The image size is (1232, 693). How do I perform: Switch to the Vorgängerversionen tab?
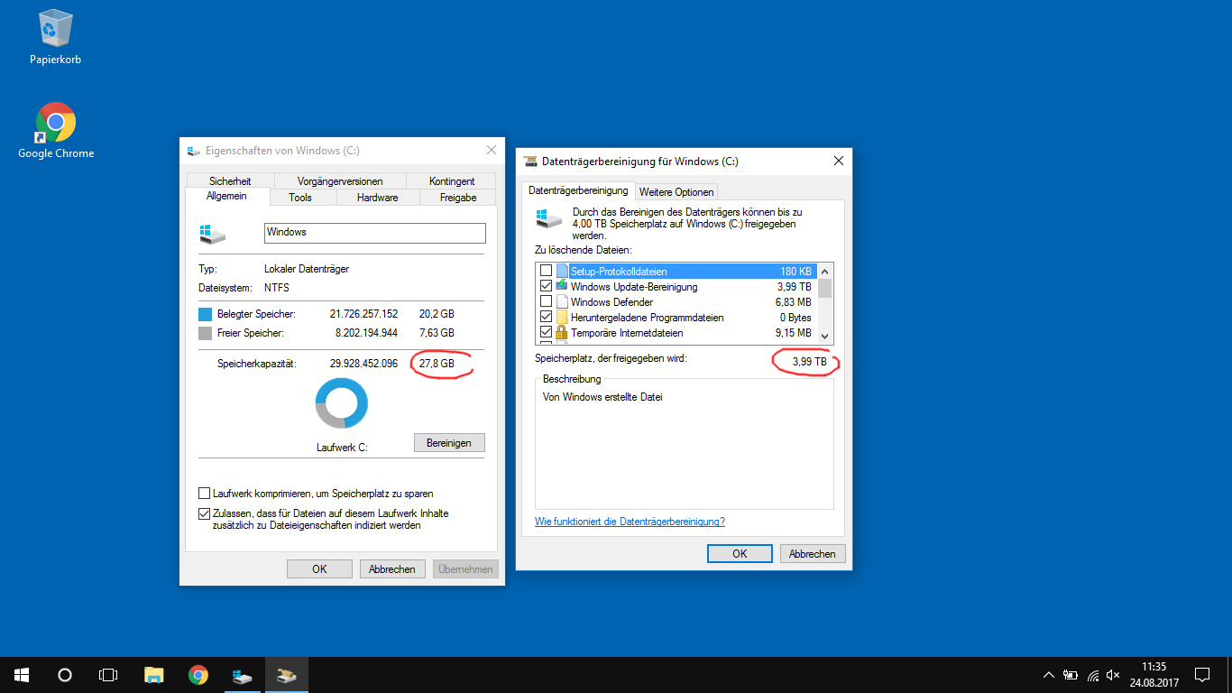point(340,181)
